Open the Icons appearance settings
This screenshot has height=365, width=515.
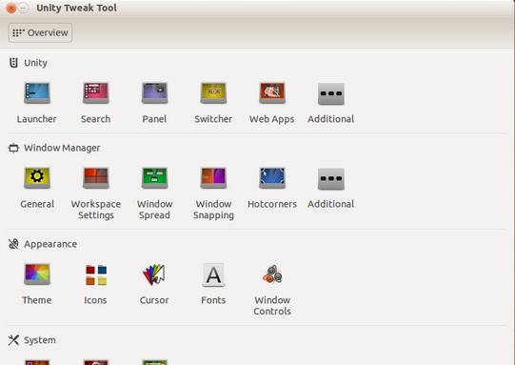(x=96, y=274)
